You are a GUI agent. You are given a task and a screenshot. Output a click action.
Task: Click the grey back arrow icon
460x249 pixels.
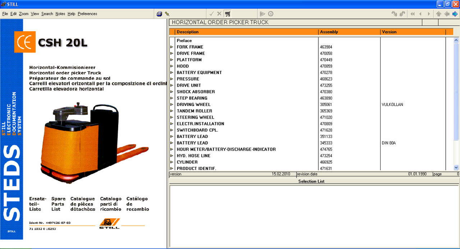click(447, 14)
